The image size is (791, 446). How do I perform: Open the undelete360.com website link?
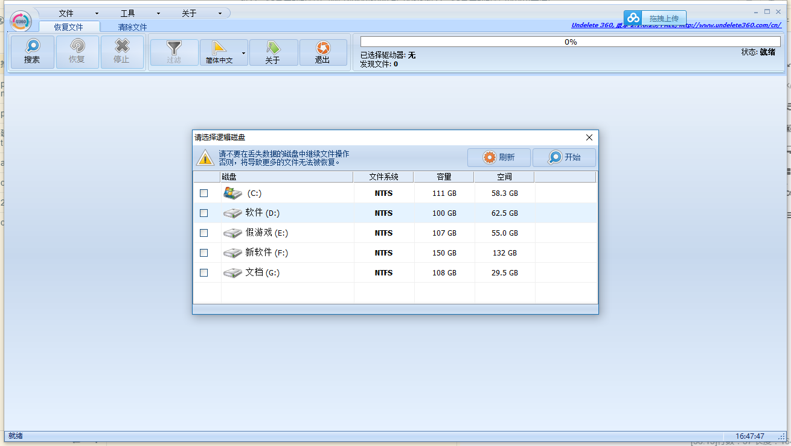coord(676,25)
